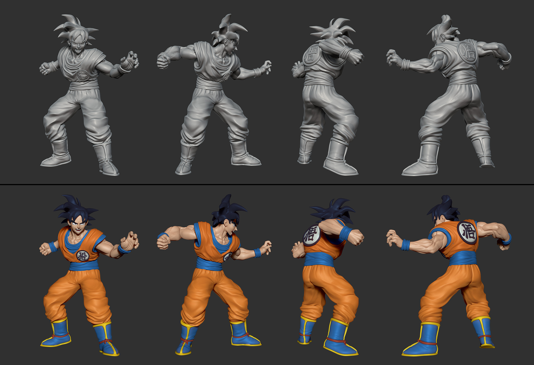Select the colored back-view figure with forward fist
Image resolution: width=534 pixels, height=365 pixels.
(x=327, y=277)
